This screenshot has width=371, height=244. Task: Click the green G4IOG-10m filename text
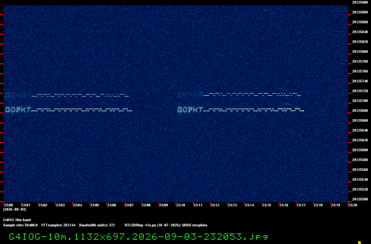click(138, 237)
